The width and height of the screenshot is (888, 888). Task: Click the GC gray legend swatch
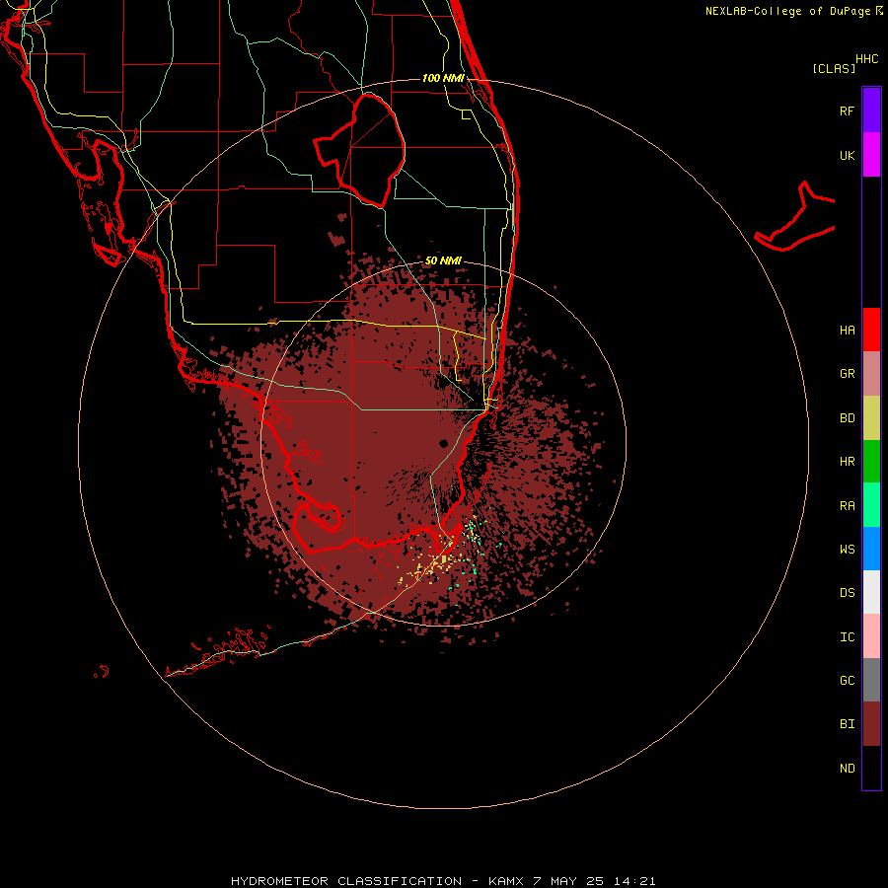click(x=871, y=680)
